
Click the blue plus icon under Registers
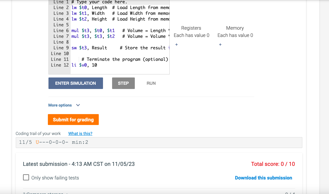pyautogui.click(x=176, y=44)
